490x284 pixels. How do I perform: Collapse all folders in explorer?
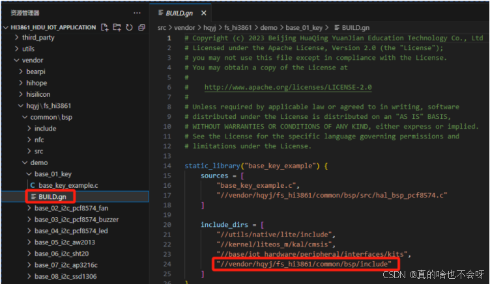tap(141, 27)
